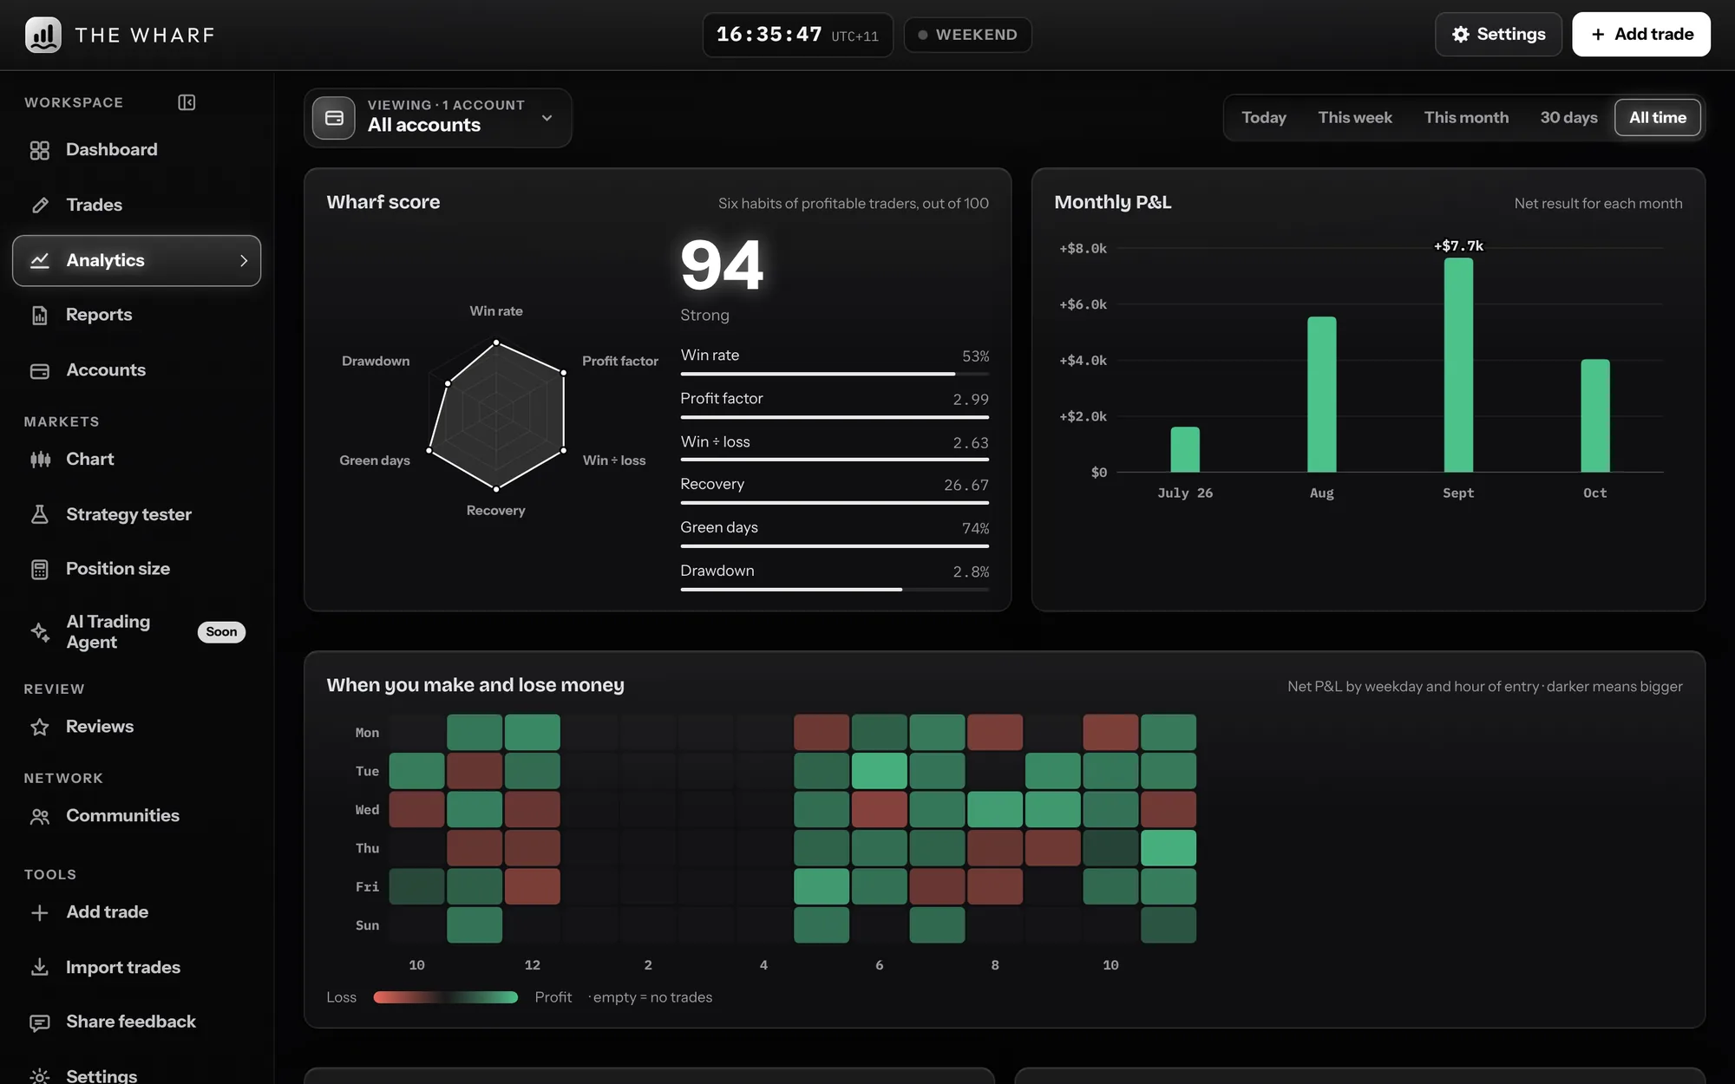Click the Oct bar in Monthly P&L
The image size is (1735, 1084).
pos(1594,416)
